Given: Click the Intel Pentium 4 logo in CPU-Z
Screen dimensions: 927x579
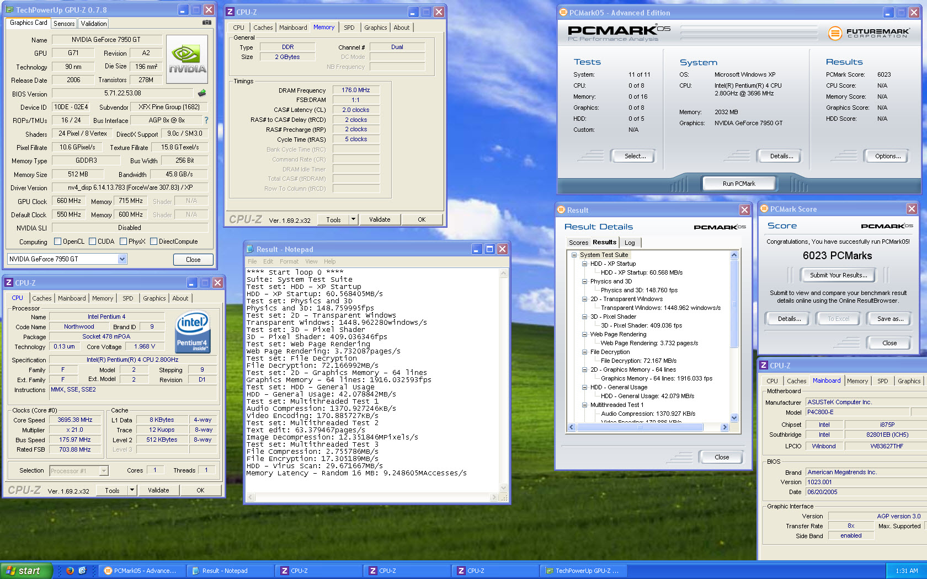Looking at the screenshot, I should tap(192, 333).
